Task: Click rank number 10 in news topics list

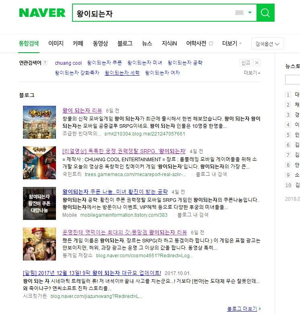Action: tap(288, 185)
